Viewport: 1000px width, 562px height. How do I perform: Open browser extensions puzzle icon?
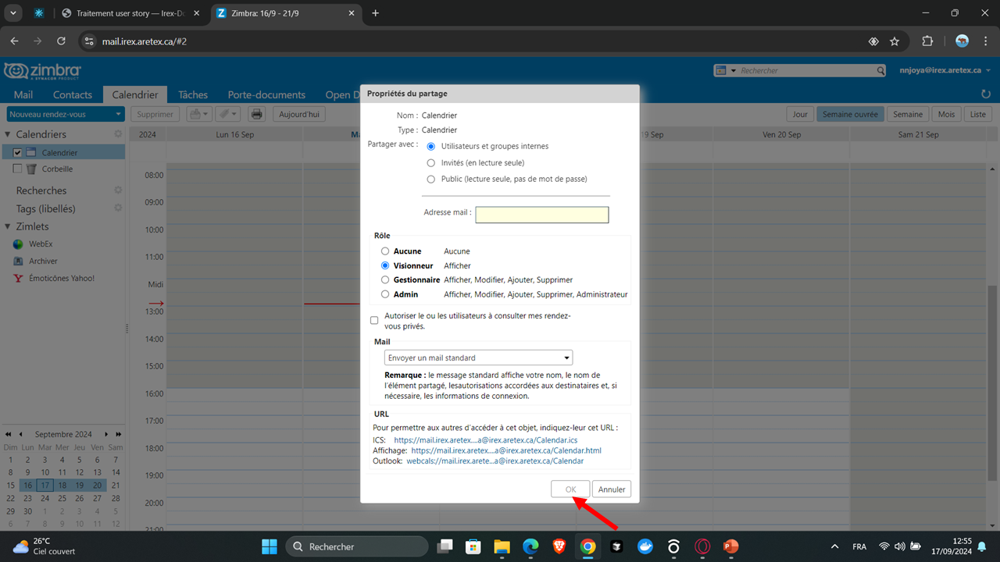pos(927,41)
